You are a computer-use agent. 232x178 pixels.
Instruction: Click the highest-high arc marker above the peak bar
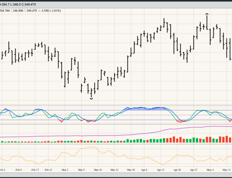(207, 14)
